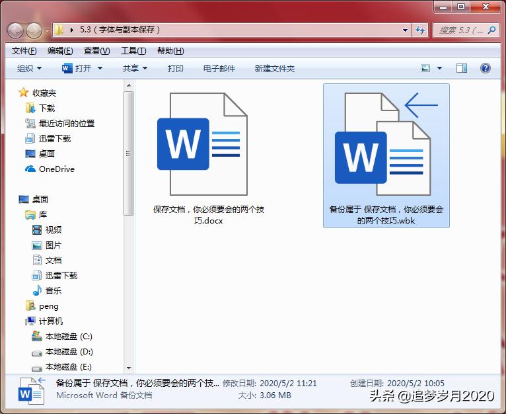The height and width of the screenshot is (414, 506).
Task: Click the 打印 toolbar button
Action: point(176,68)
